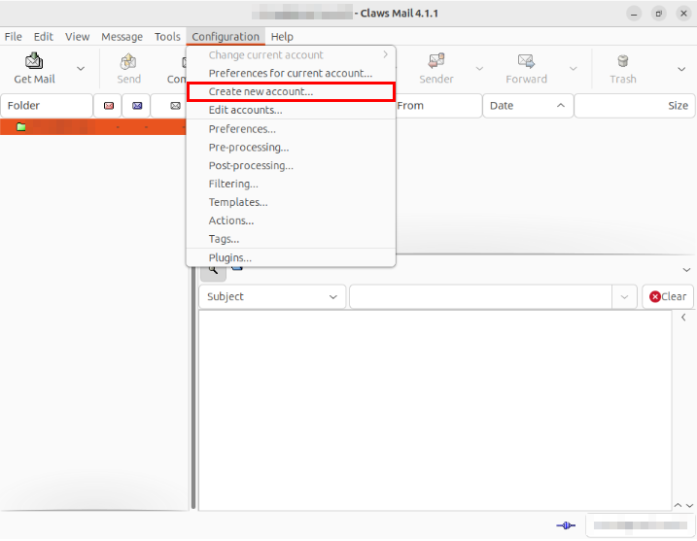Click the Trash toolbar icon
This screenshot has height=541, width=697.
623,61
